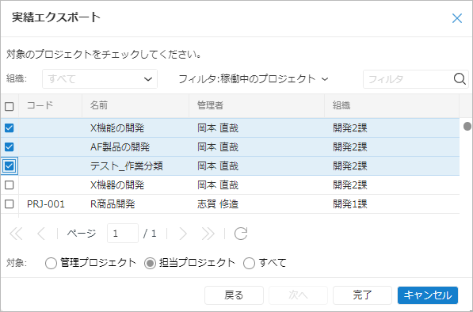Toggle the select-all checkbox in table header
The width and height of the screenshot is (473, 312).
(x=9, y=106)
